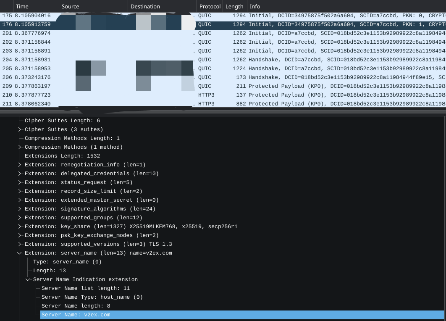Viewport: 446px width, 321px height.
Task: Click the Protocol column header
Action: coord(210,6)
